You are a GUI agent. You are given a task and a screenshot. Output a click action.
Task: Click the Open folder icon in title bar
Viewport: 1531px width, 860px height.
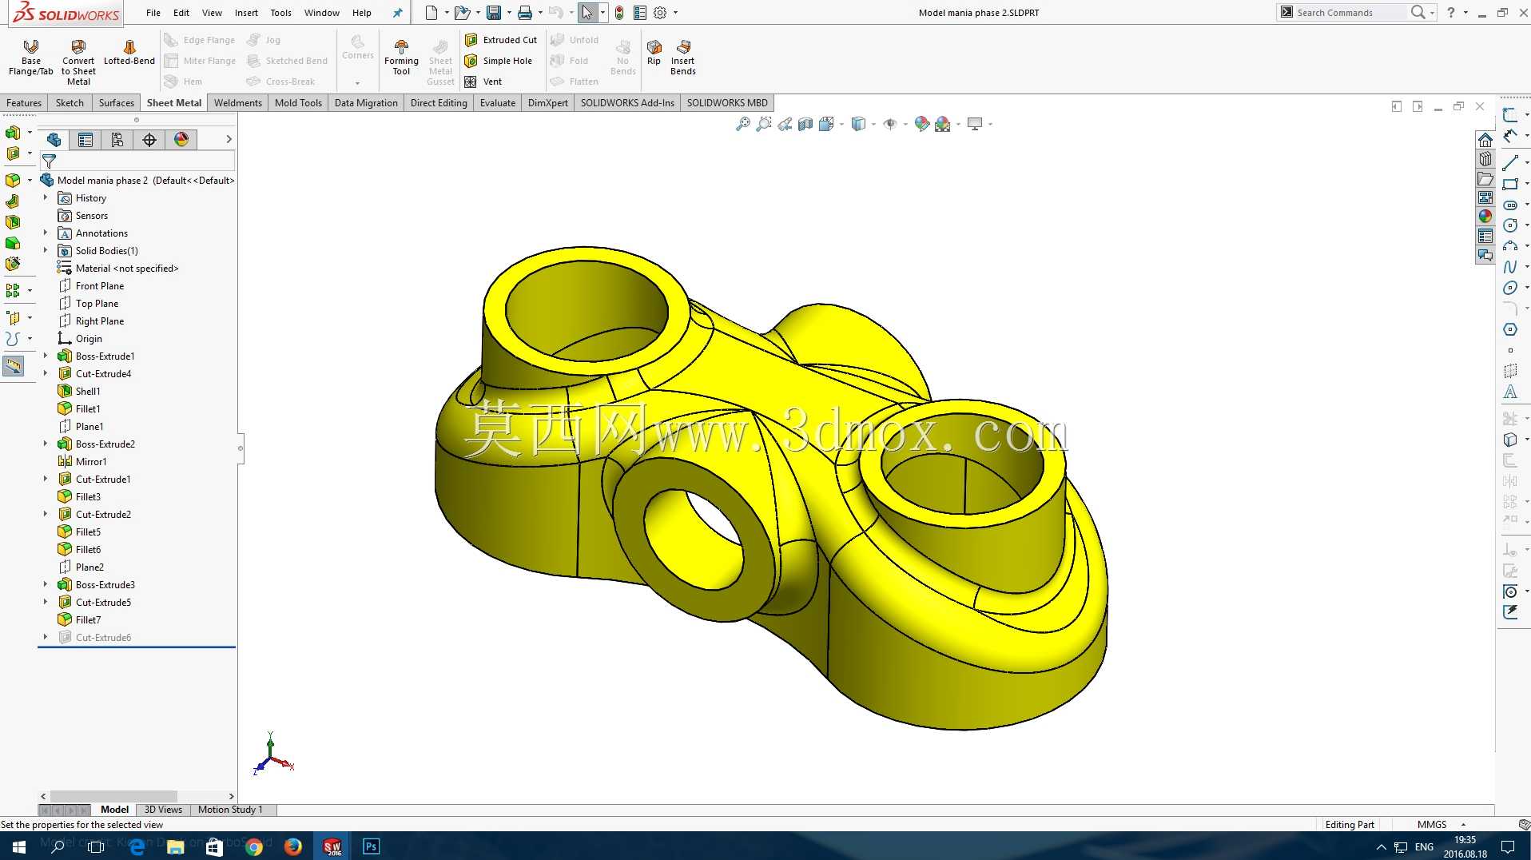[462, 13]
